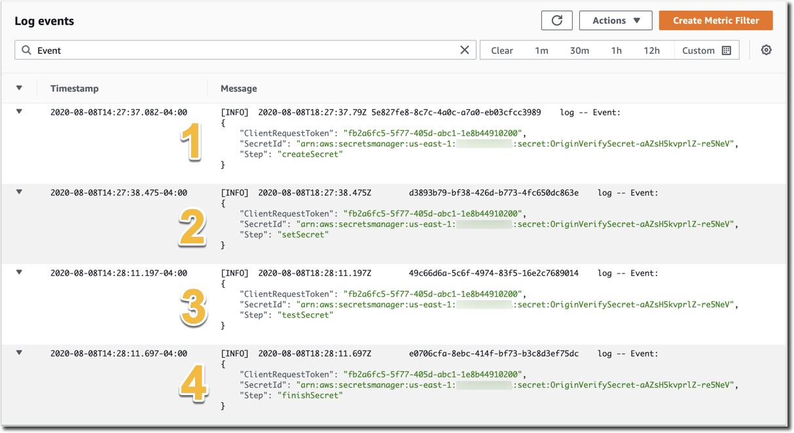Select the 12h time range
The image size is (794, 433).
[x=651, y=50]
